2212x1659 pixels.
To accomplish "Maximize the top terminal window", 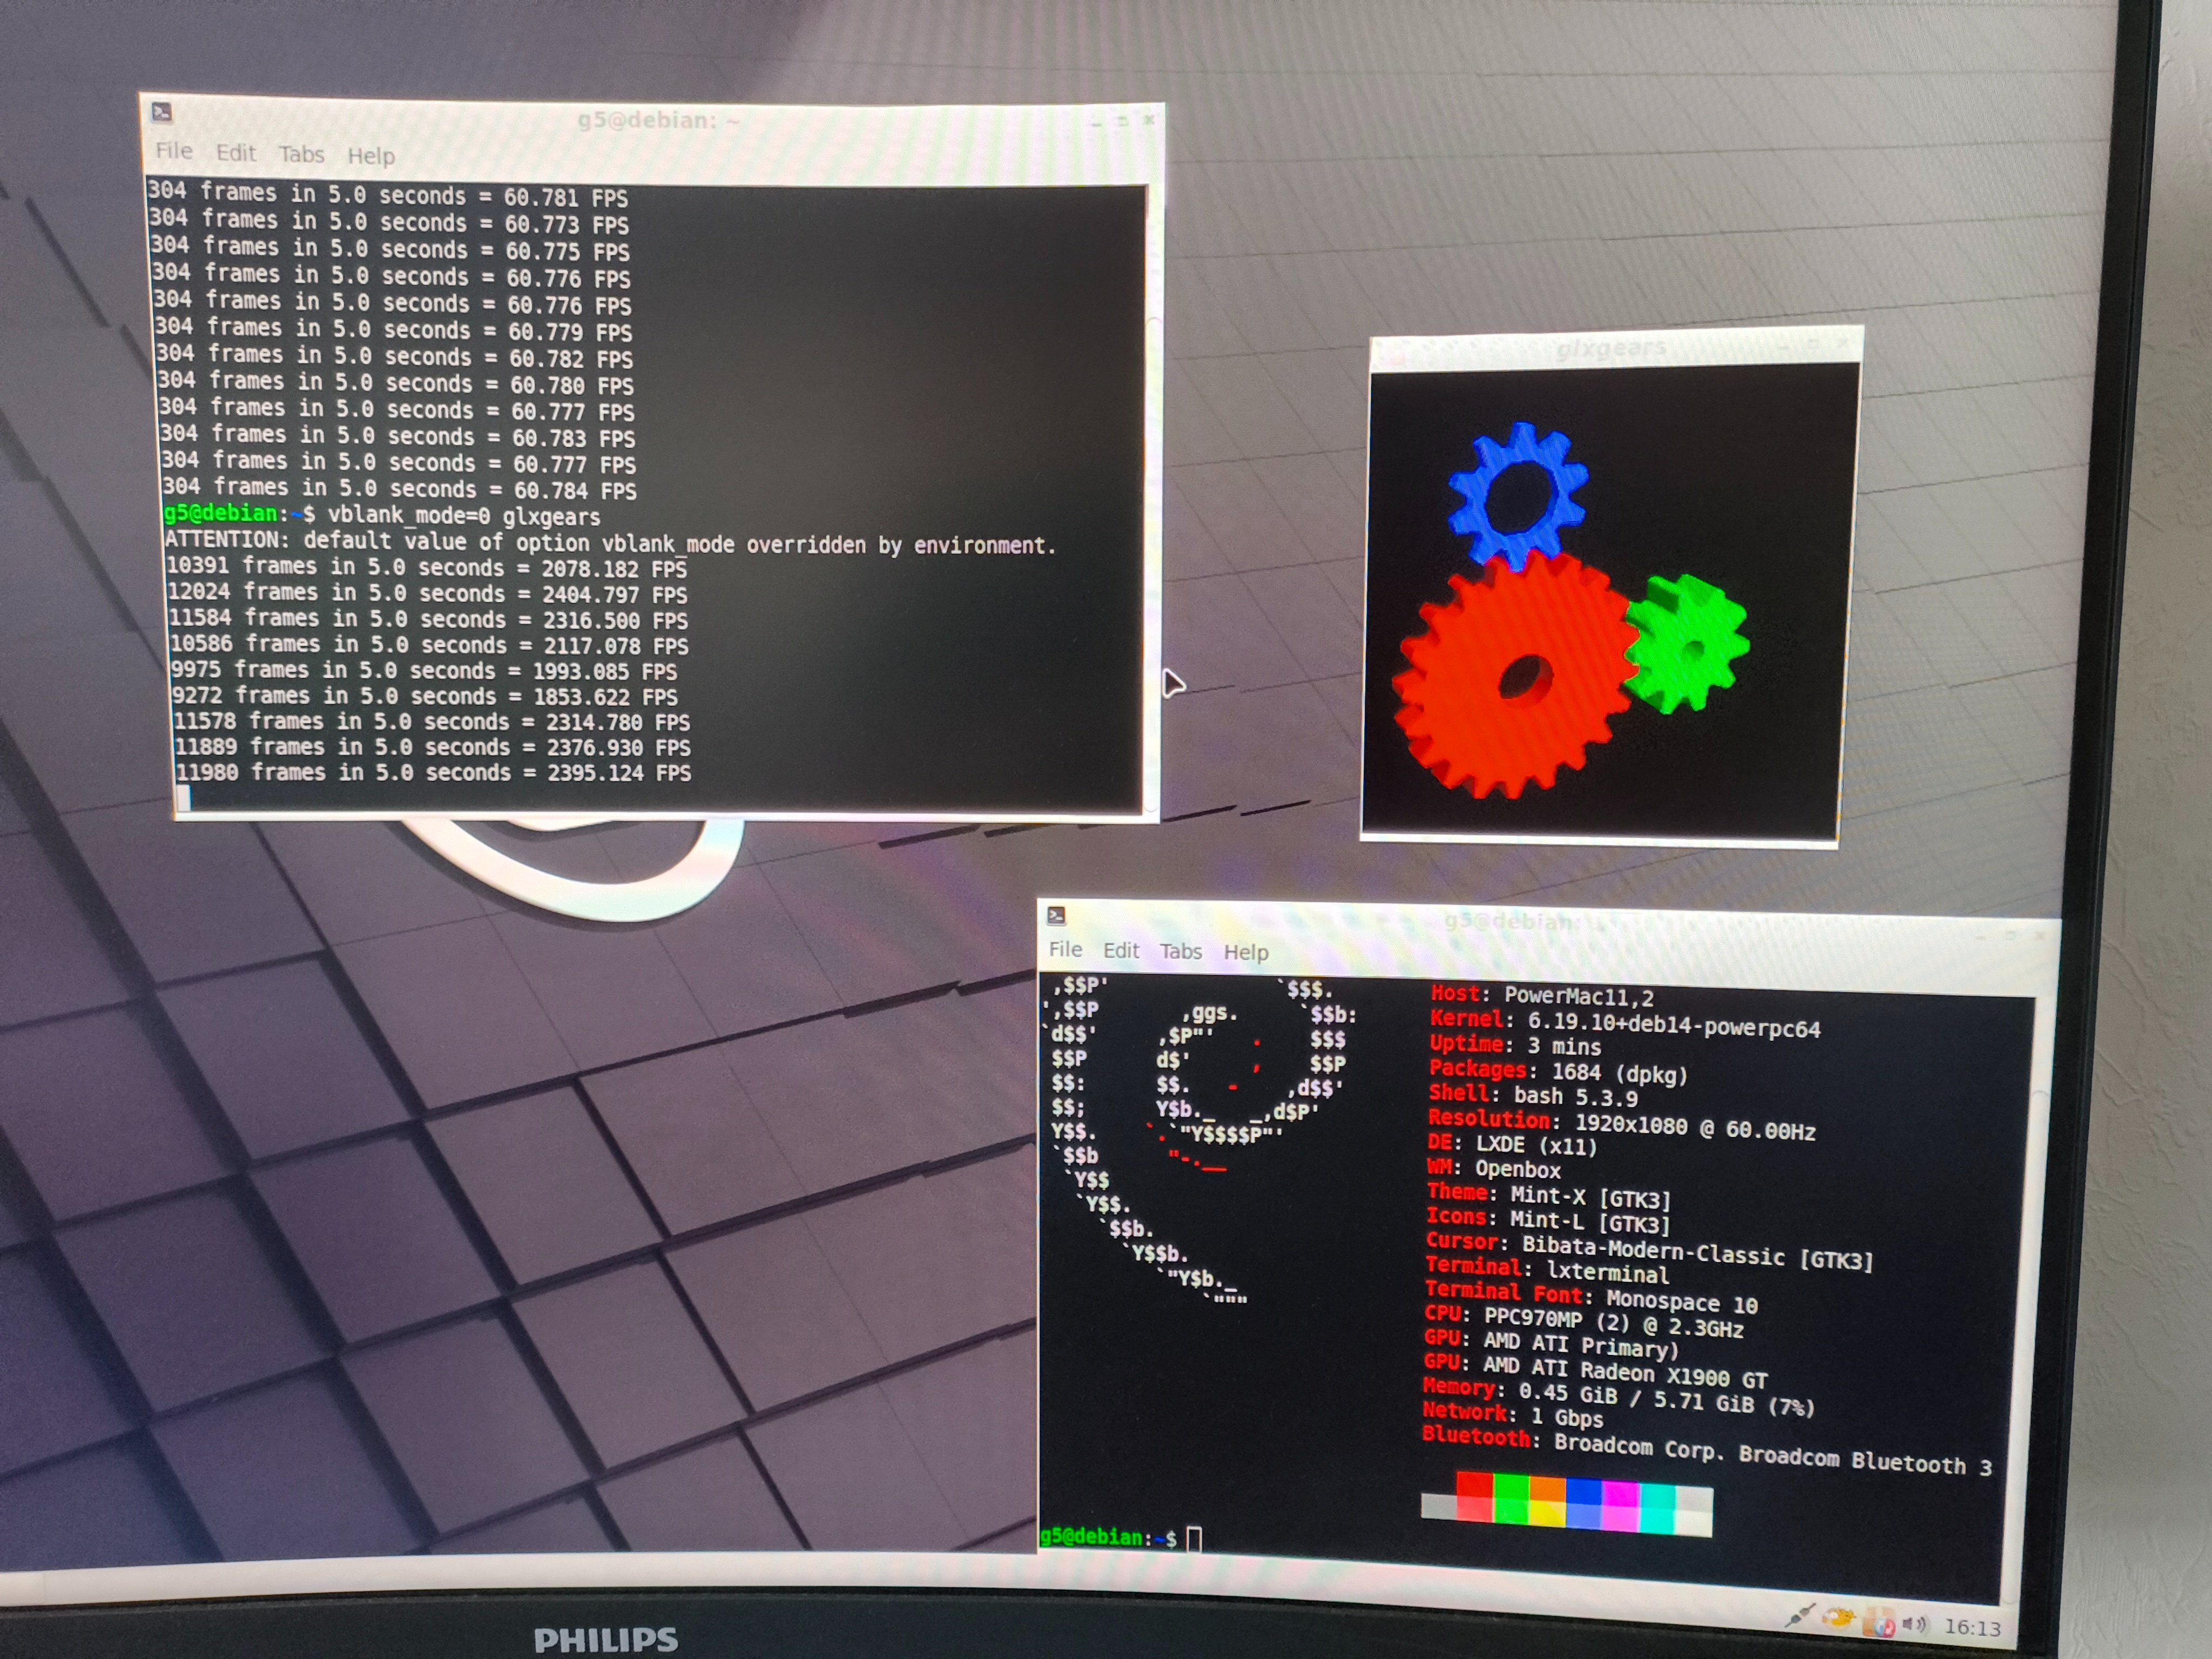I will point(1122,120).
